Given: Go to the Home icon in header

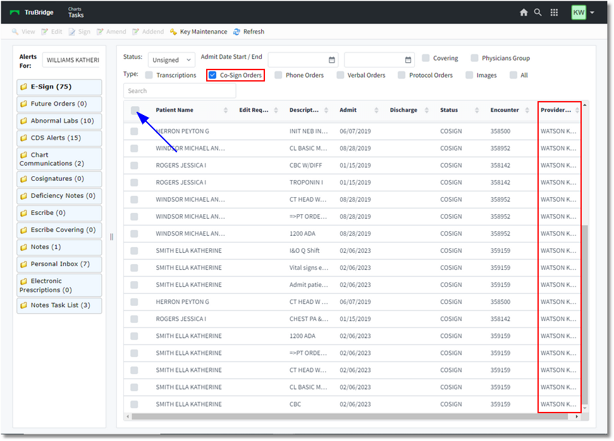Looking at the screenshot, I should (x=524, y=13).
